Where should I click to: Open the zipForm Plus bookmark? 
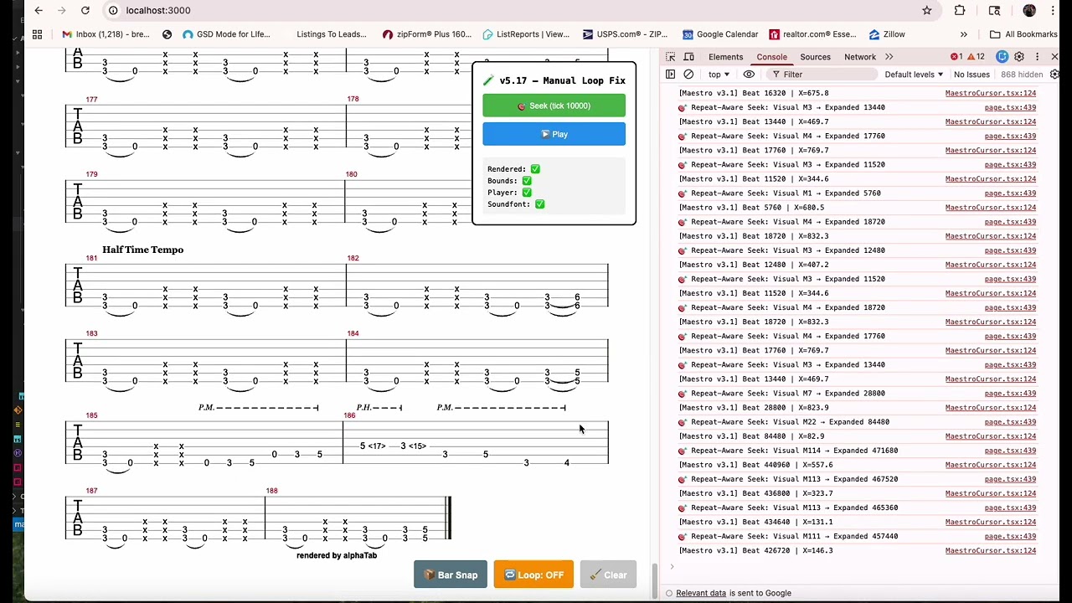pos(427,34)
